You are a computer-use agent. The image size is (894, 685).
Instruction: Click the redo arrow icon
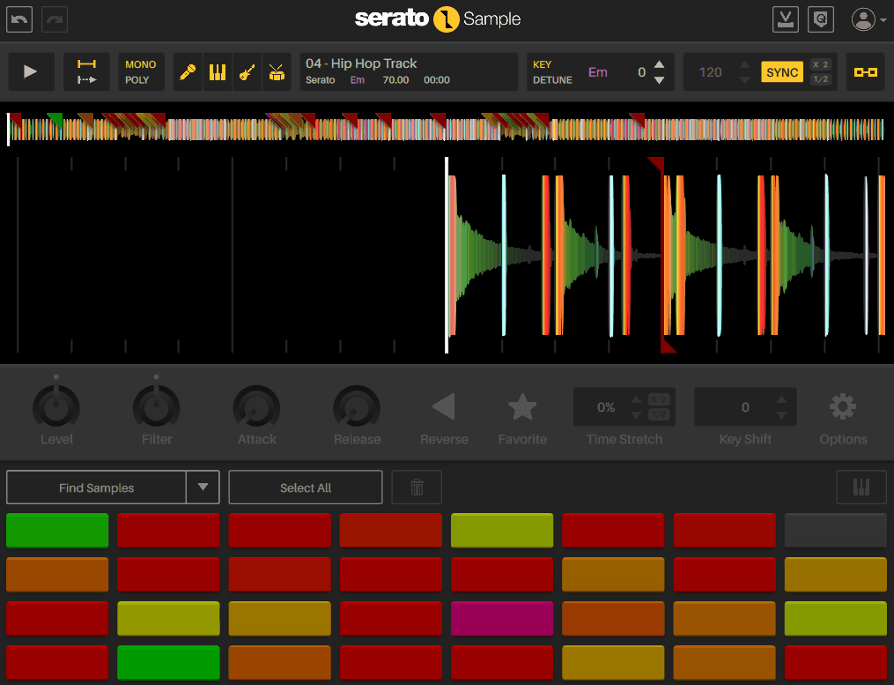(55, 19)
